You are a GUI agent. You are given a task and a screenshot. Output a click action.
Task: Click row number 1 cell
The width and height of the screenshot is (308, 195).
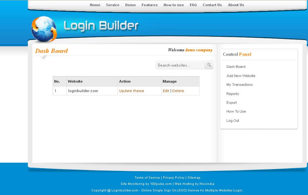coord(60,91)
